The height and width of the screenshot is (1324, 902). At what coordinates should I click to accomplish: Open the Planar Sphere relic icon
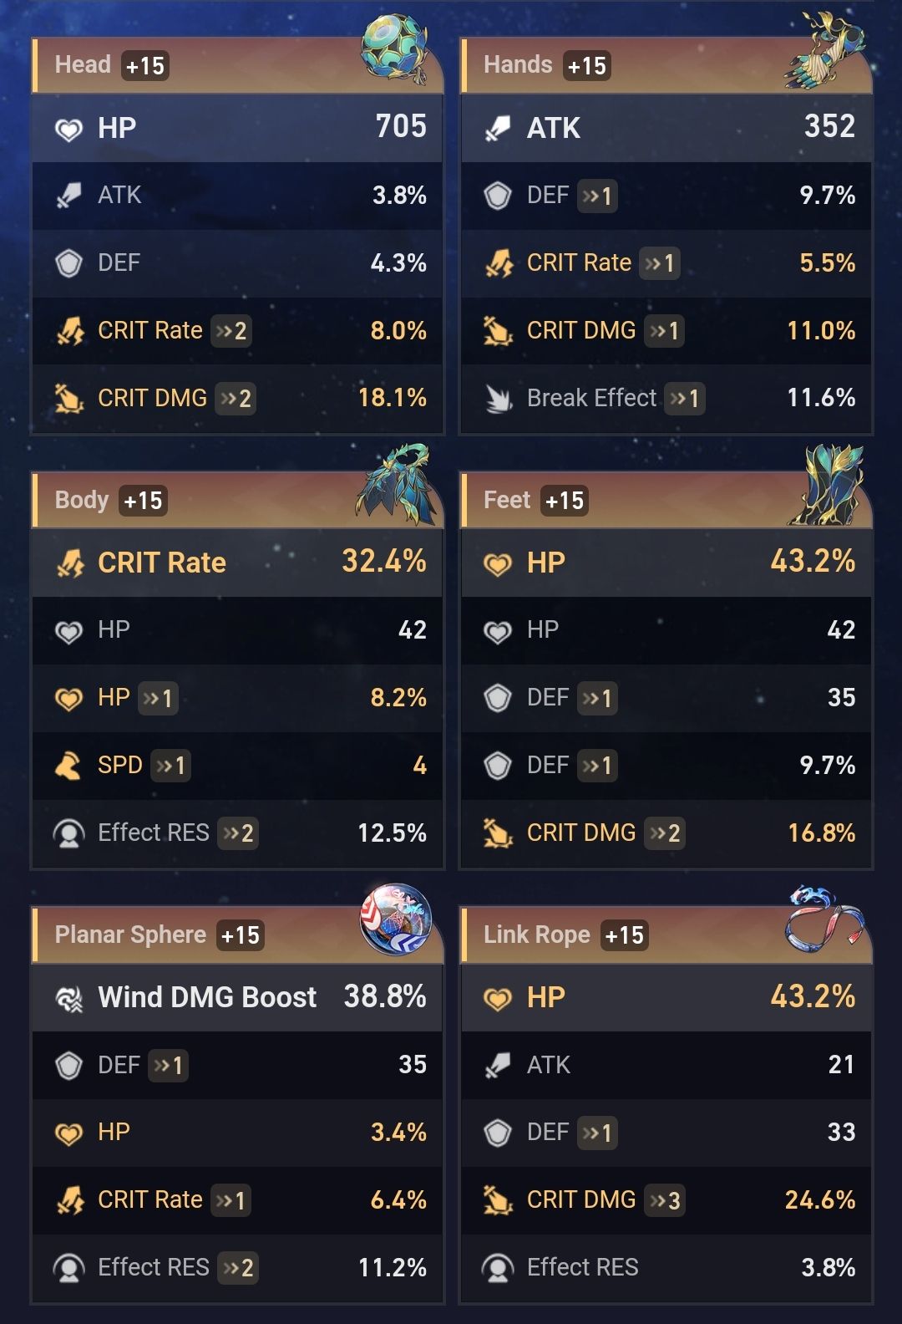pos(395,919)
